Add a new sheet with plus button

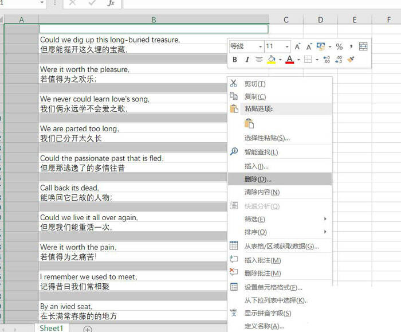[x=88, y=329]
